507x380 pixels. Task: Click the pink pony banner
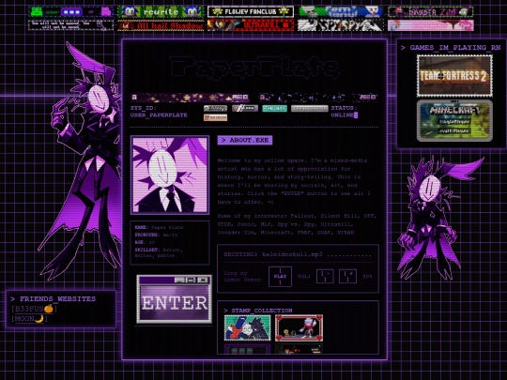[x=431, y=25]
